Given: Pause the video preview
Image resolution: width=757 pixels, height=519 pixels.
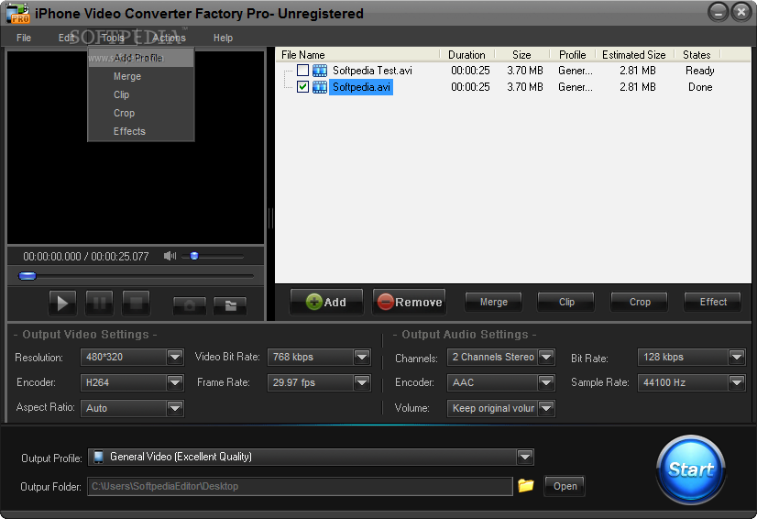Looking at the screenshot, I should (x=99, y=303).
